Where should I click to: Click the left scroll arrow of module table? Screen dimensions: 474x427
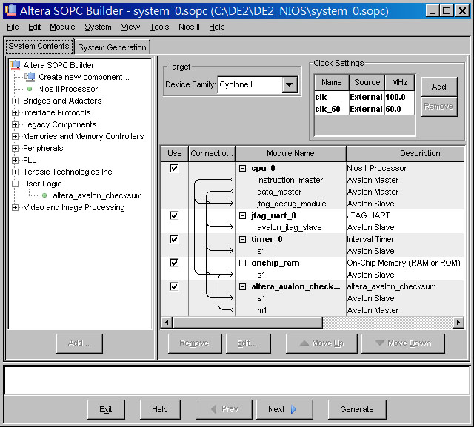[167, 322]
